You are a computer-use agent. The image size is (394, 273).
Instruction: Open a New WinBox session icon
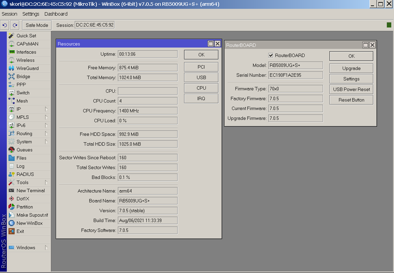pos(12,223)
